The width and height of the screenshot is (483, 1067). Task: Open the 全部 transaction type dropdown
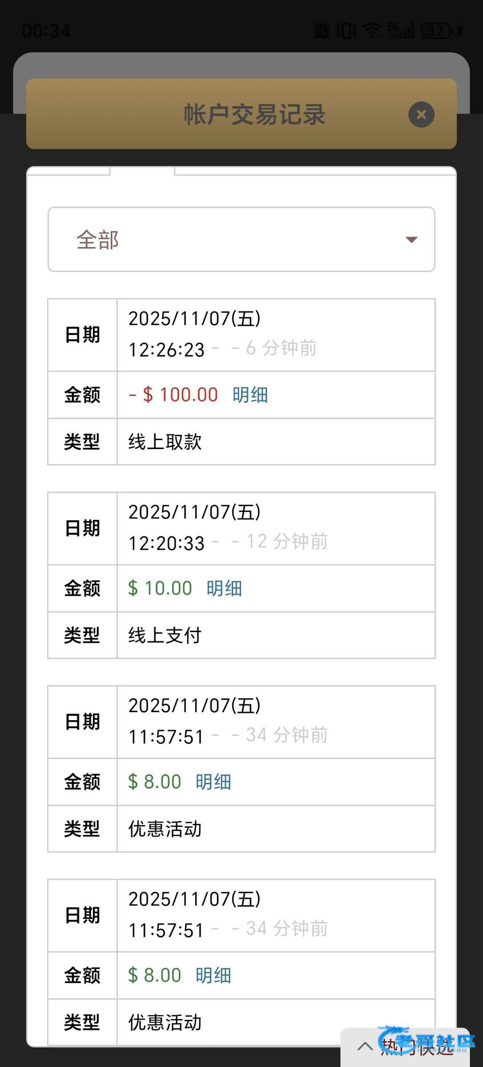point(241,240)
